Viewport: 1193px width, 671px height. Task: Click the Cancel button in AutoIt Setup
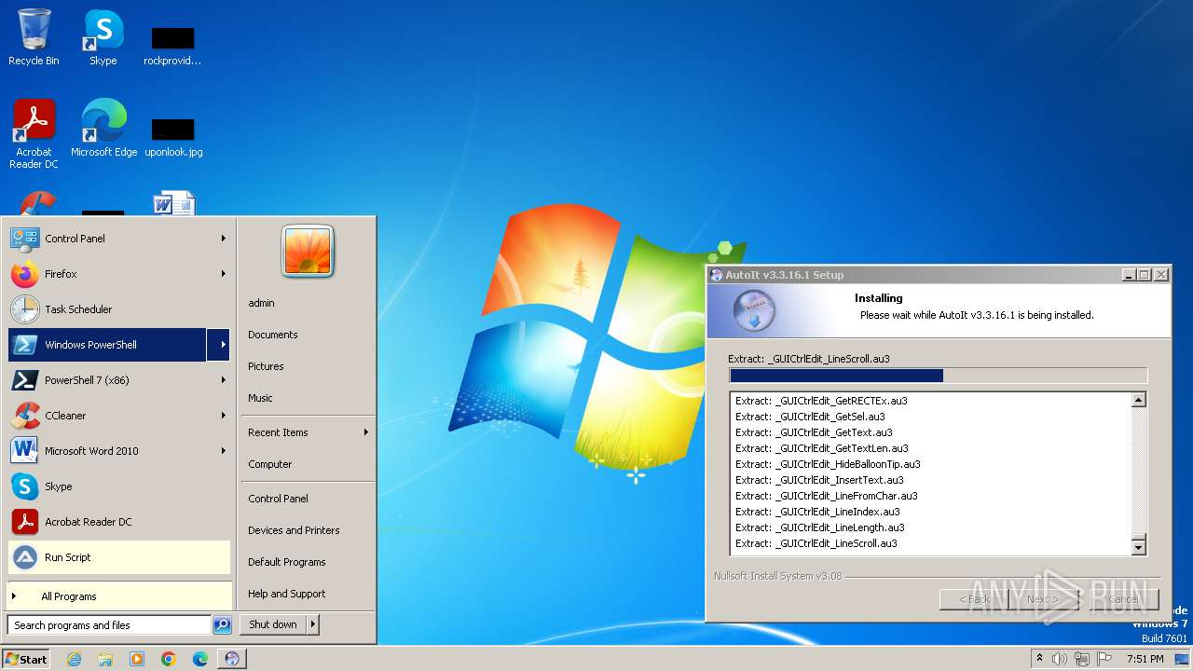click(x=1123, y=599)
